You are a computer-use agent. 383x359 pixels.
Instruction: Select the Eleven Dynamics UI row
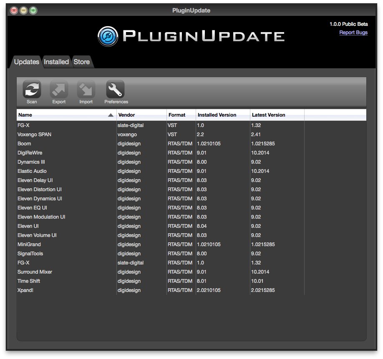click(x=191, y=199)
